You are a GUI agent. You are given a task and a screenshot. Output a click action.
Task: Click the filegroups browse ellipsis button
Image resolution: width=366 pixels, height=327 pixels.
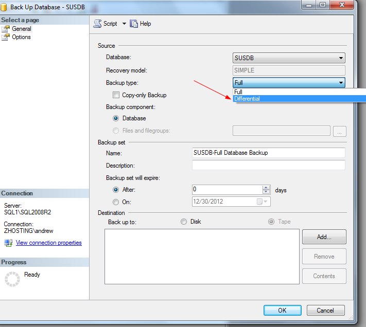(x=340, y=131)
